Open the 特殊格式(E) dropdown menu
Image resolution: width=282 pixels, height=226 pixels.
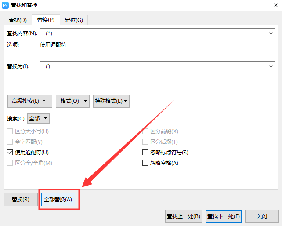[111, 101]
